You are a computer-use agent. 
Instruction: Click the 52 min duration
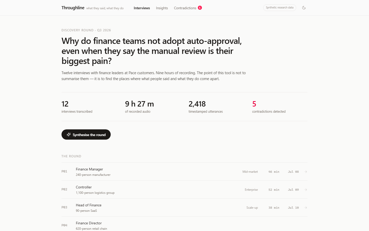[274, 190]
